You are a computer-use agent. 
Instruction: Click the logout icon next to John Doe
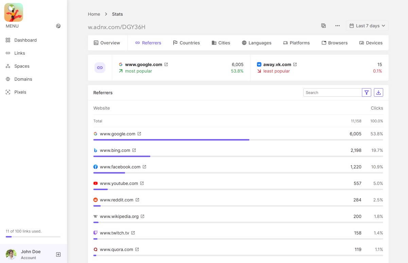click(58, 255)
